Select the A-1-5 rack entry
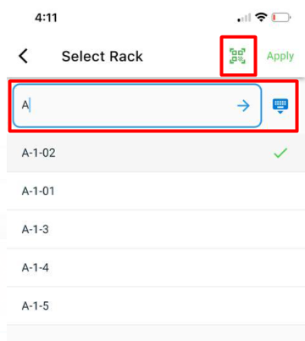 tap(156, 305)
